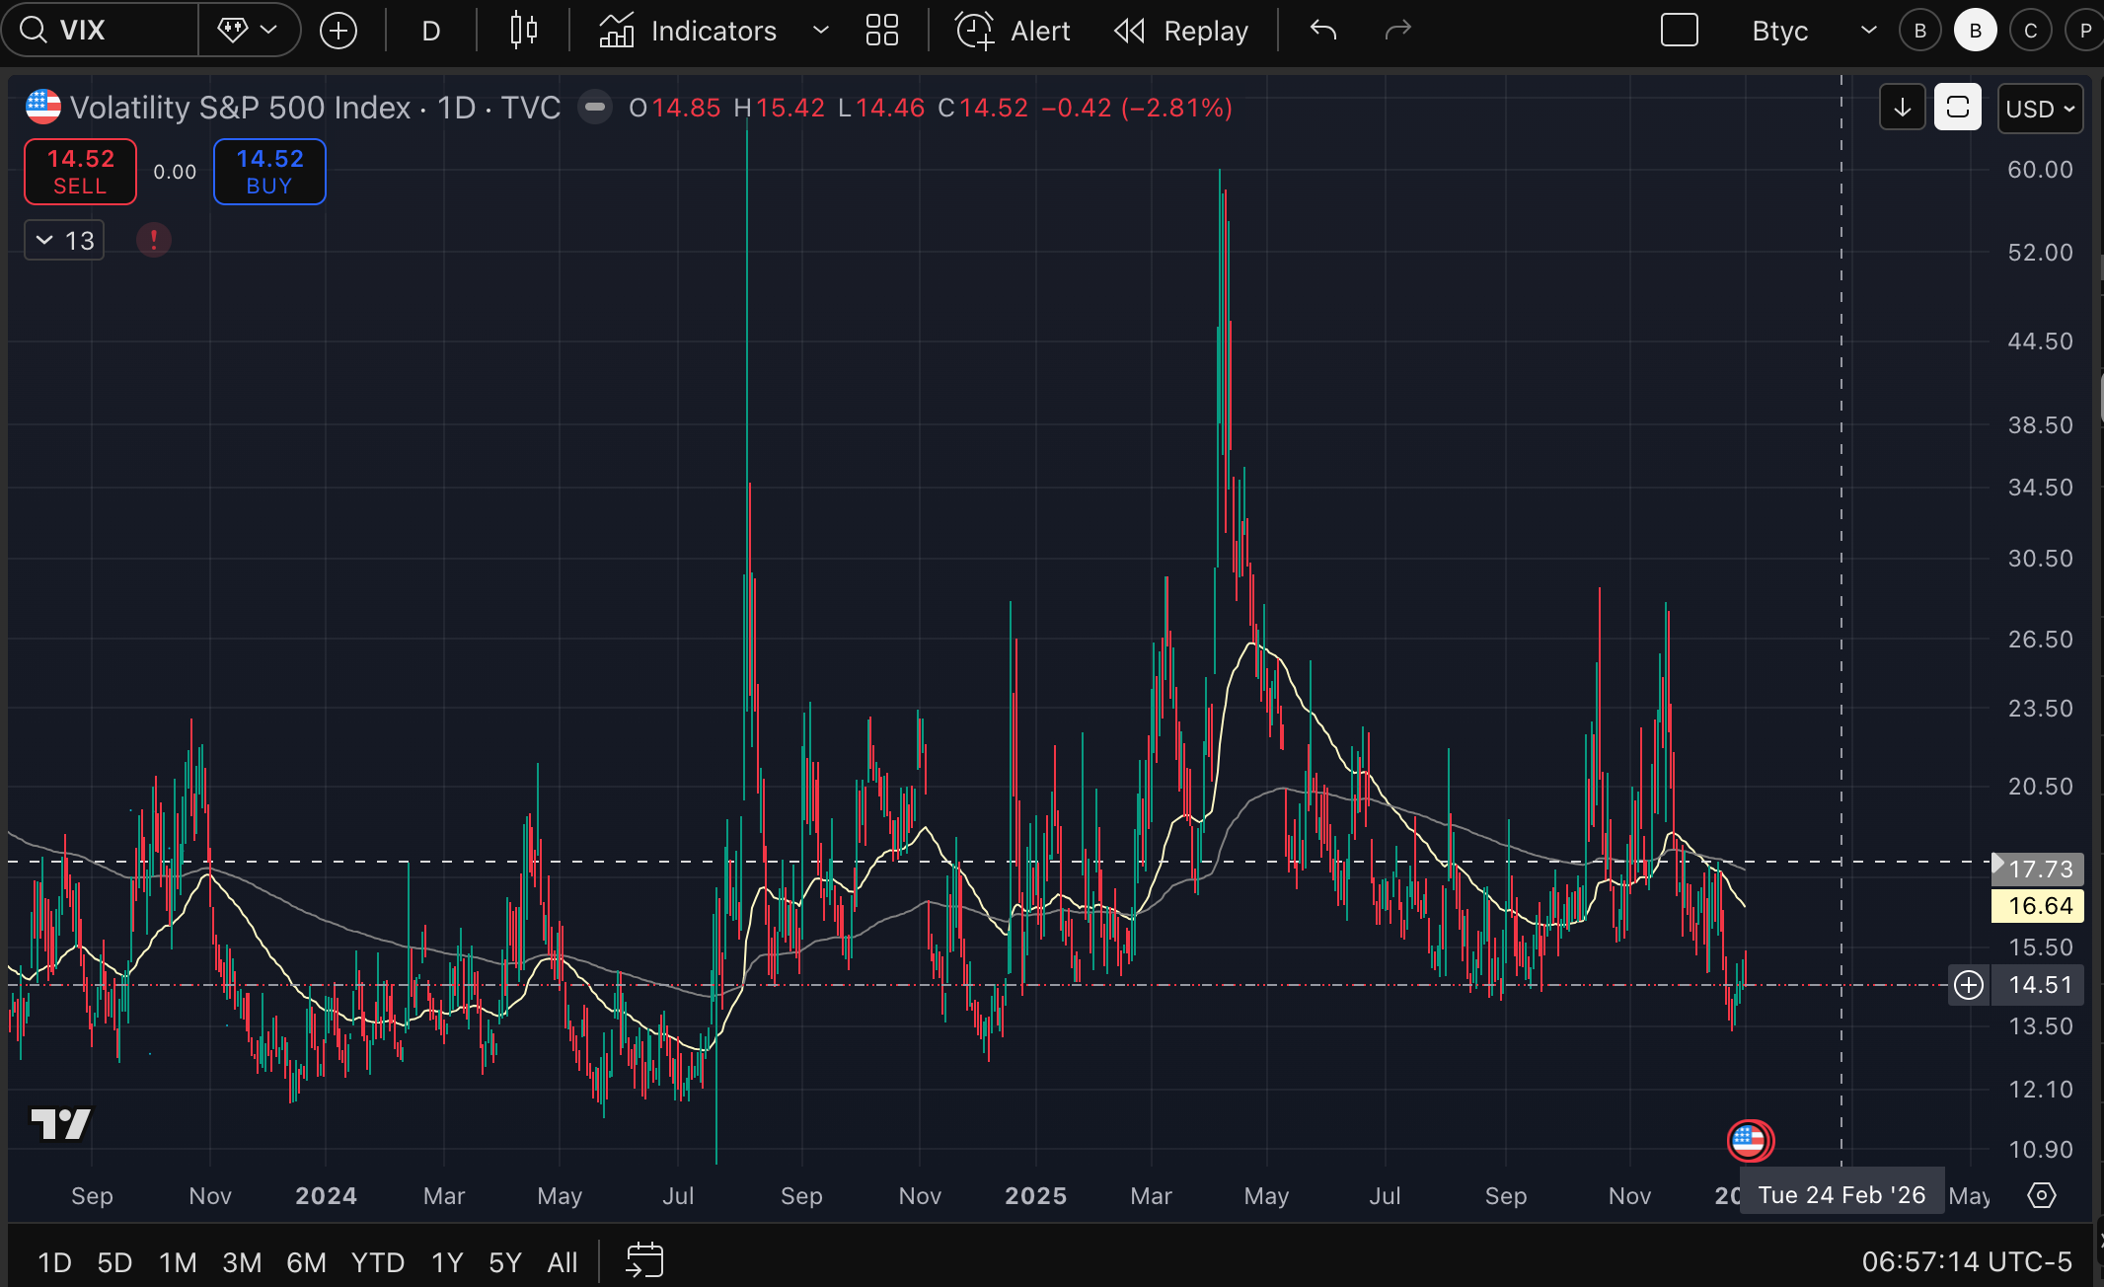Expand the 13 indicators legend chevron

point(45,240)
